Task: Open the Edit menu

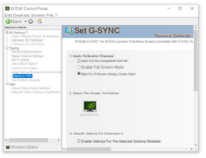Action: [x=8, y=15]
